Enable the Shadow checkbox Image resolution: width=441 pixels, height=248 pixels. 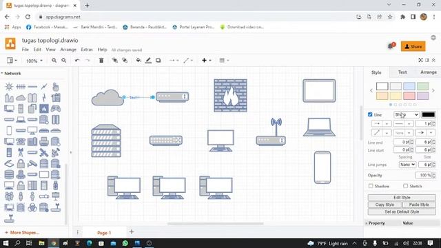[371, 186]
